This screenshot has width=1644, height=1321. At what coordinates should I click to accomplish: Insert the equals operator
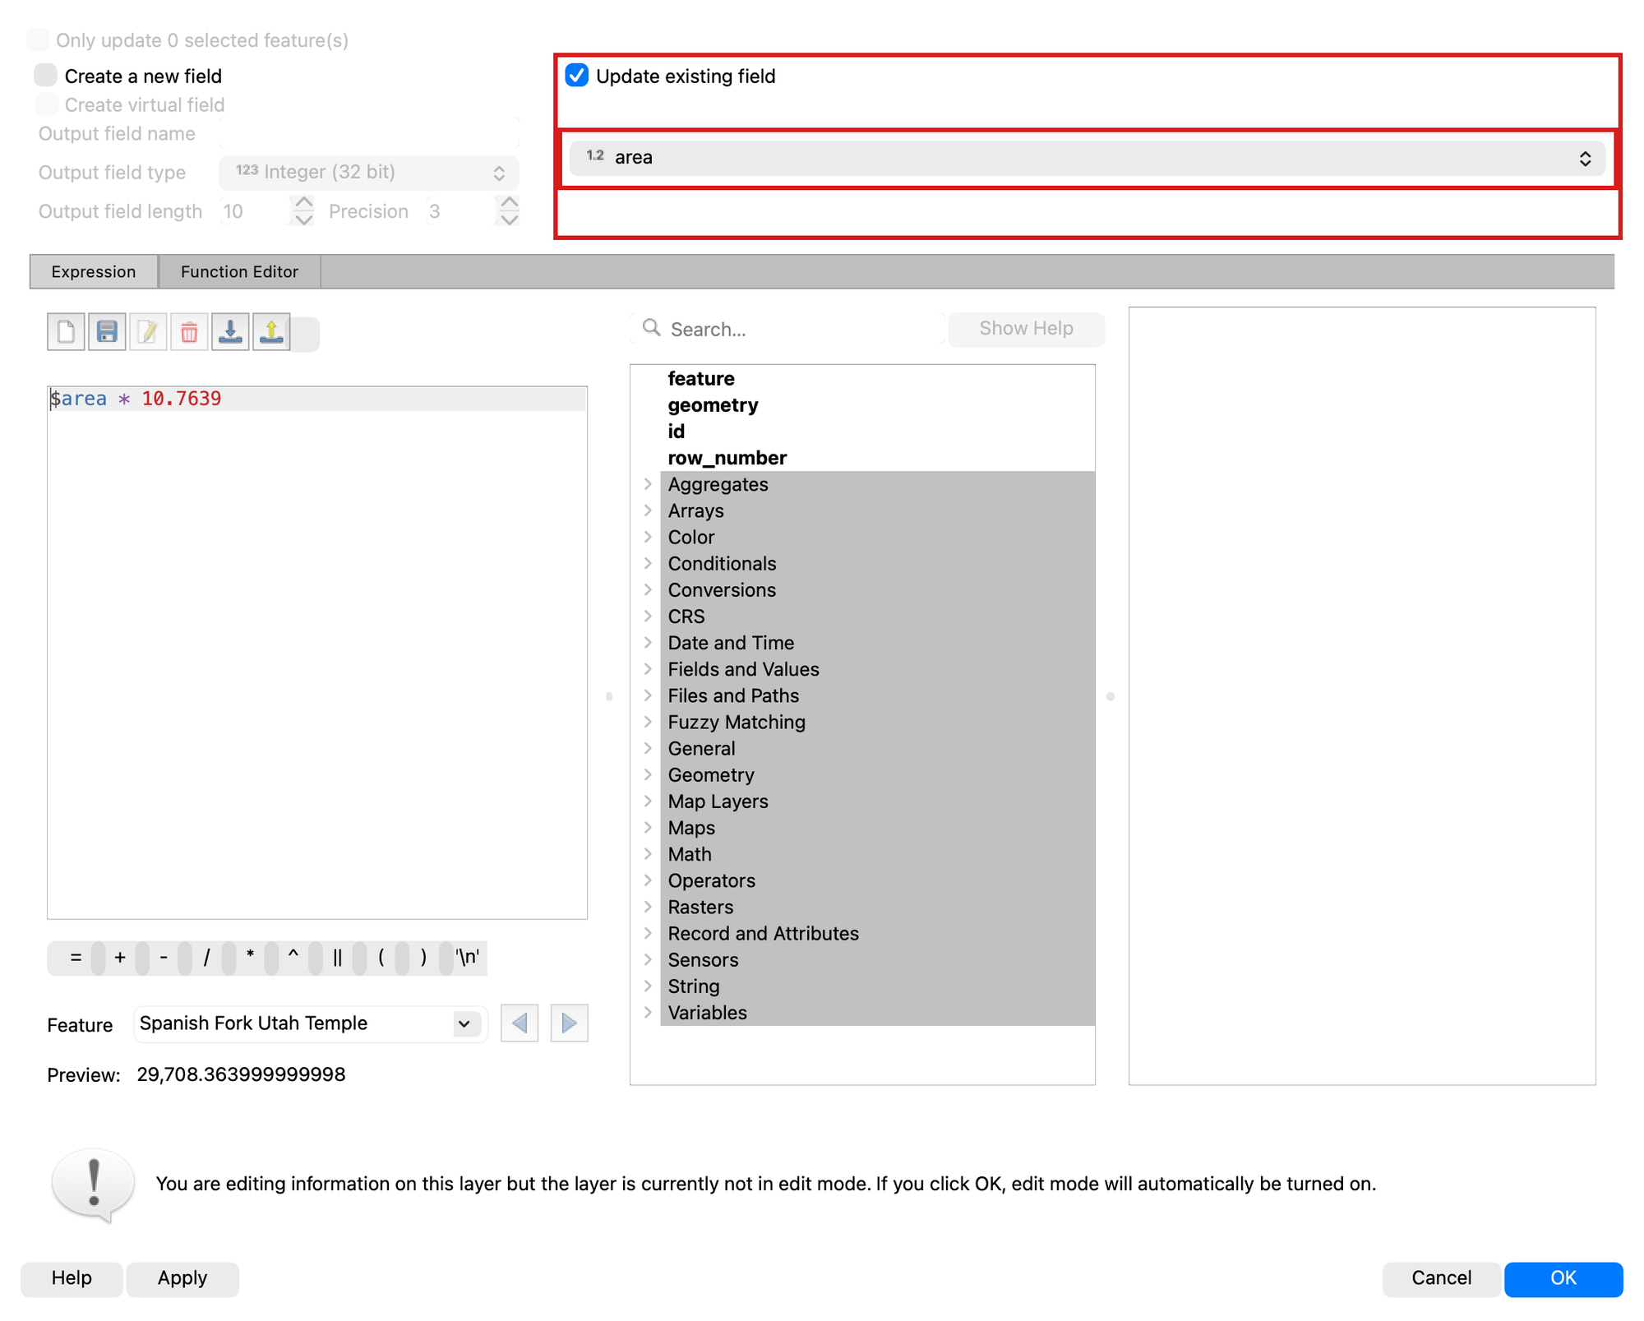pyautogui.click(x=76, y=957)
